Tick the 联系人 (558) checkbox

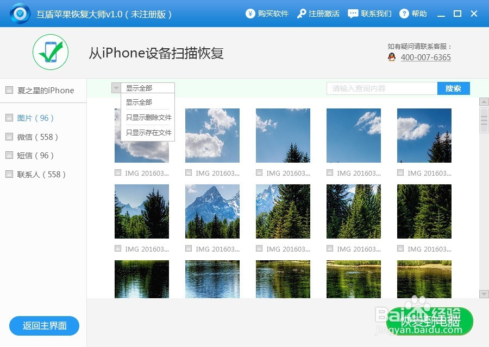click(x=9, y=173)
